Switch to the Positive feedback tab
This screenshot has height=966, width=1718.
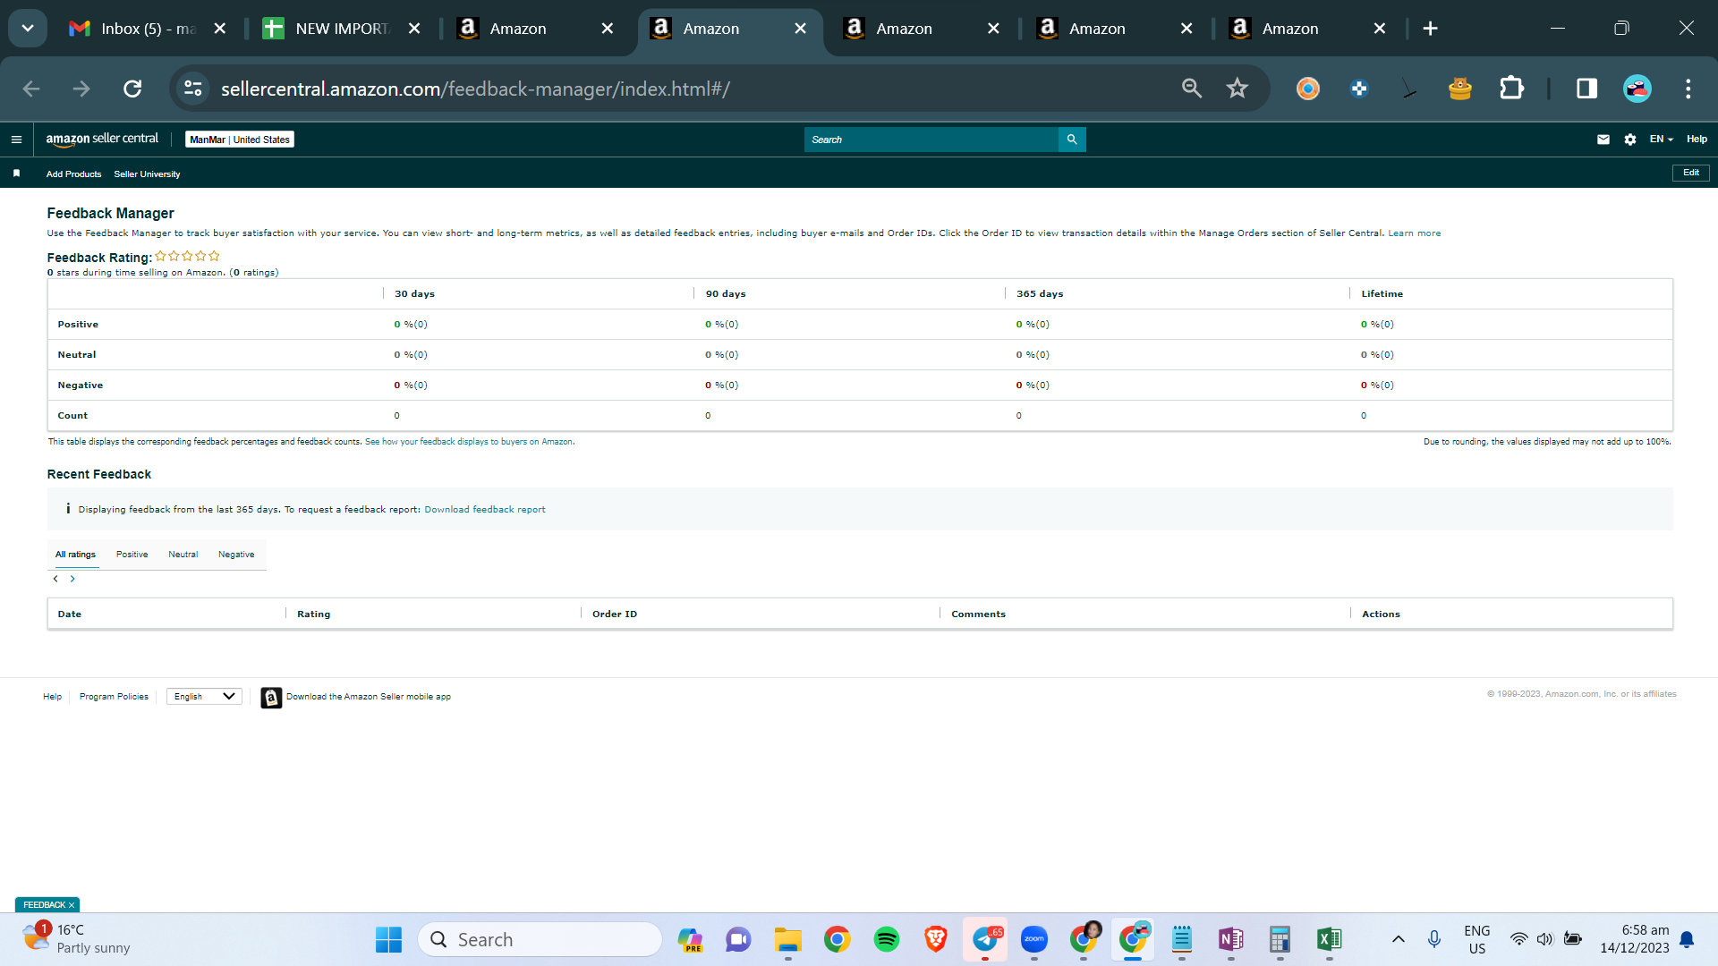tap(132, 555)
